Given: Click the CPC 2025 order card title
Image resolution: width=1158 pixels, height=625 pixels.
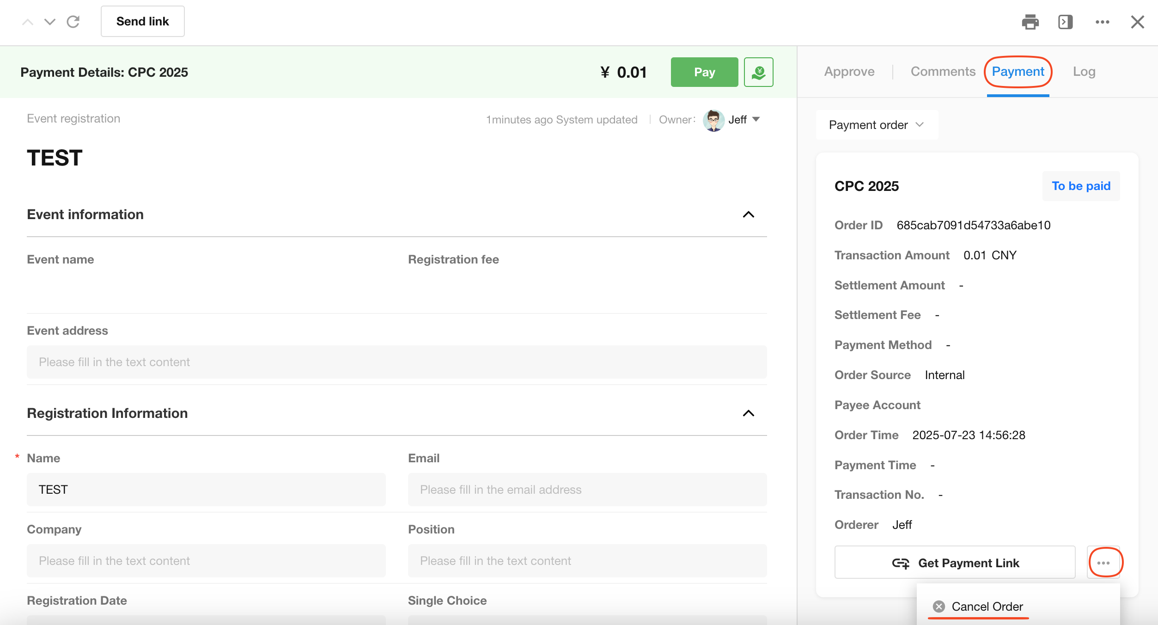Looking at the screenshot, I should [866, 186].
